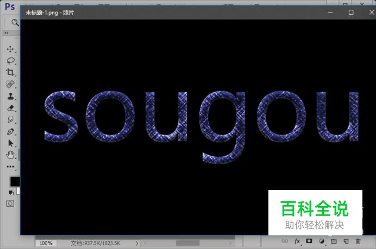Click the link layers icon
Viewport: 376px width, 249px height.
(285, 241)
